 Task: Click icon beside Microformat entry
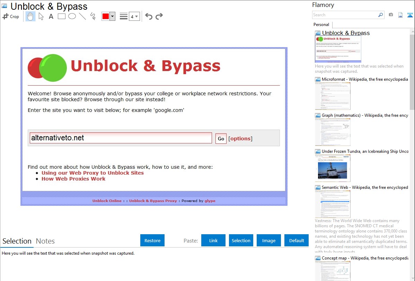[318, 79]
